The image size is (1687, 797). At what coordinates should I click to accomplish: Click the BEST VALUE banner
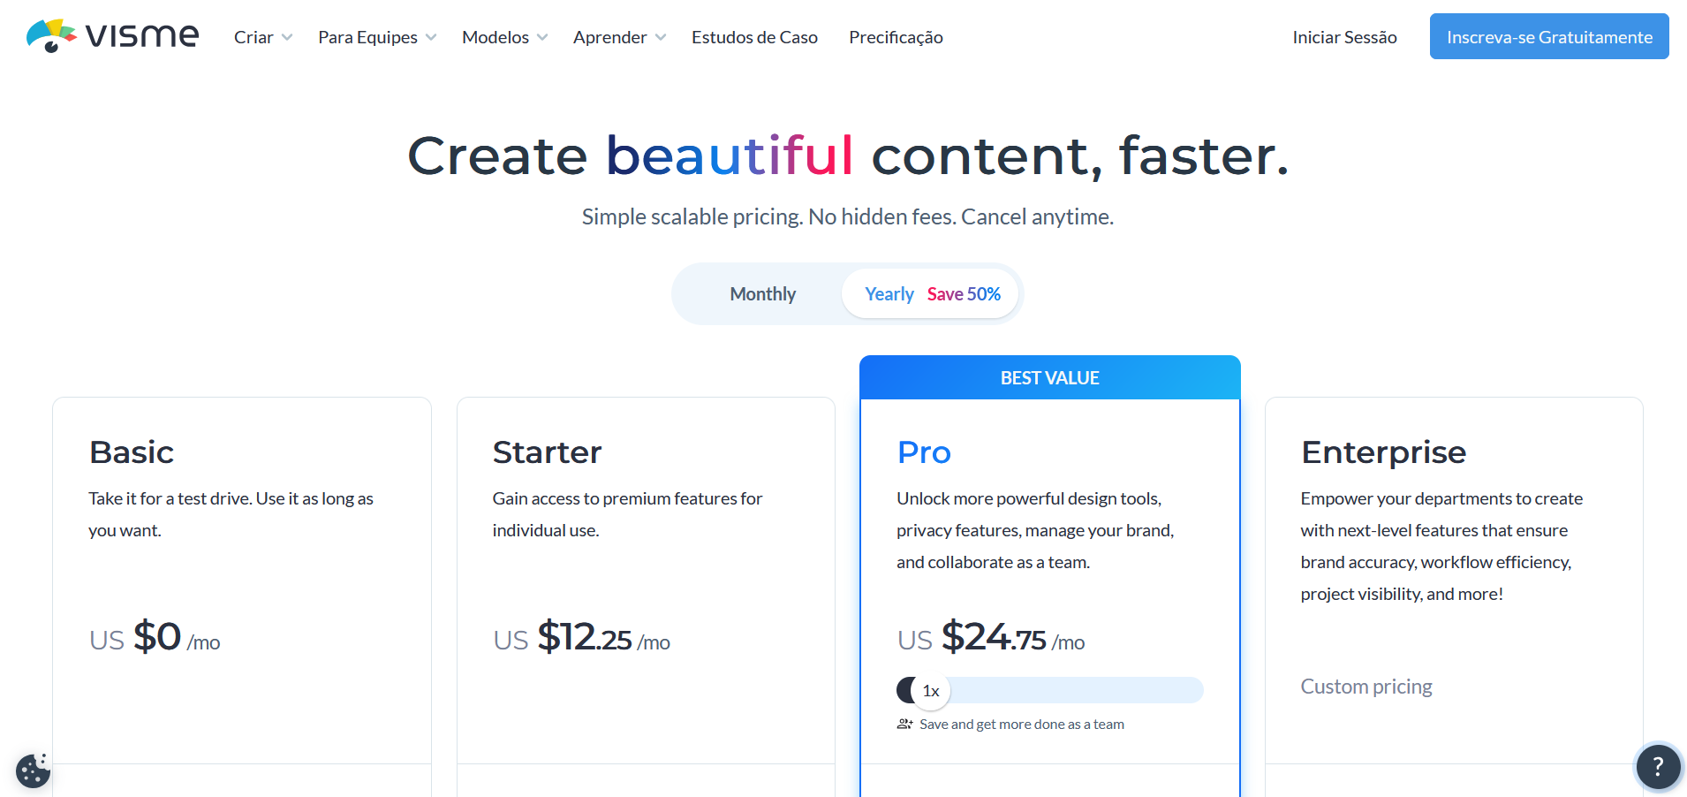pos(1050,377)
